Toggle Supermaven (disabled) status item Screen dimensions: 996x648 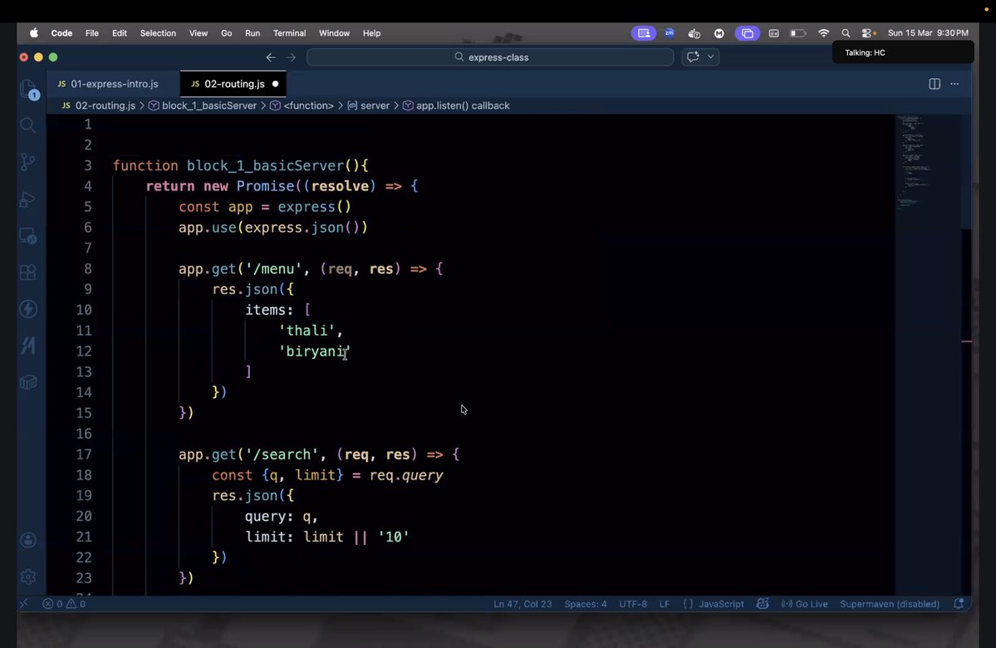[x=890, y=604]
